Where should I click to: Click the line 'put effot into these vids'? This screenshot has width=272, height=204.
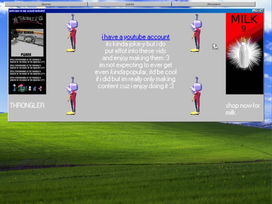tap(135, 51)
